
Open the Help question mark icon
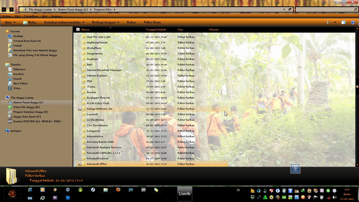[353, 22]
